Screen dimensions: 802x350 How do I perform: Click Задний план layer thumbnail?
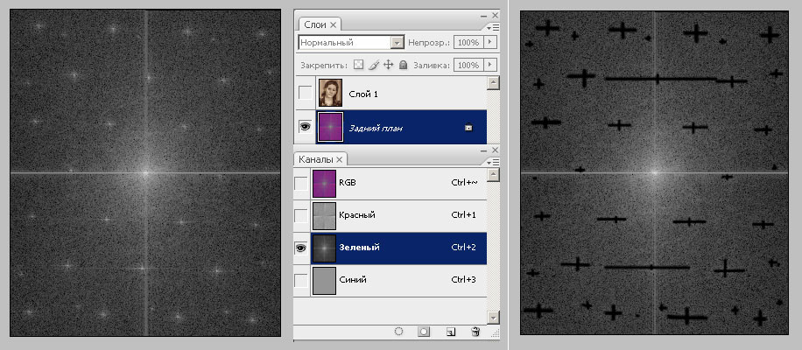[x=330, y=127]
